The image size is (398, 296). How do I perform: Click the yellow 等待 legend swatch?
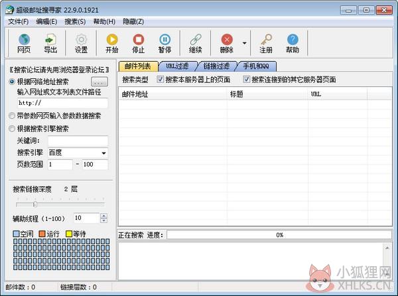tap(69, 234)
